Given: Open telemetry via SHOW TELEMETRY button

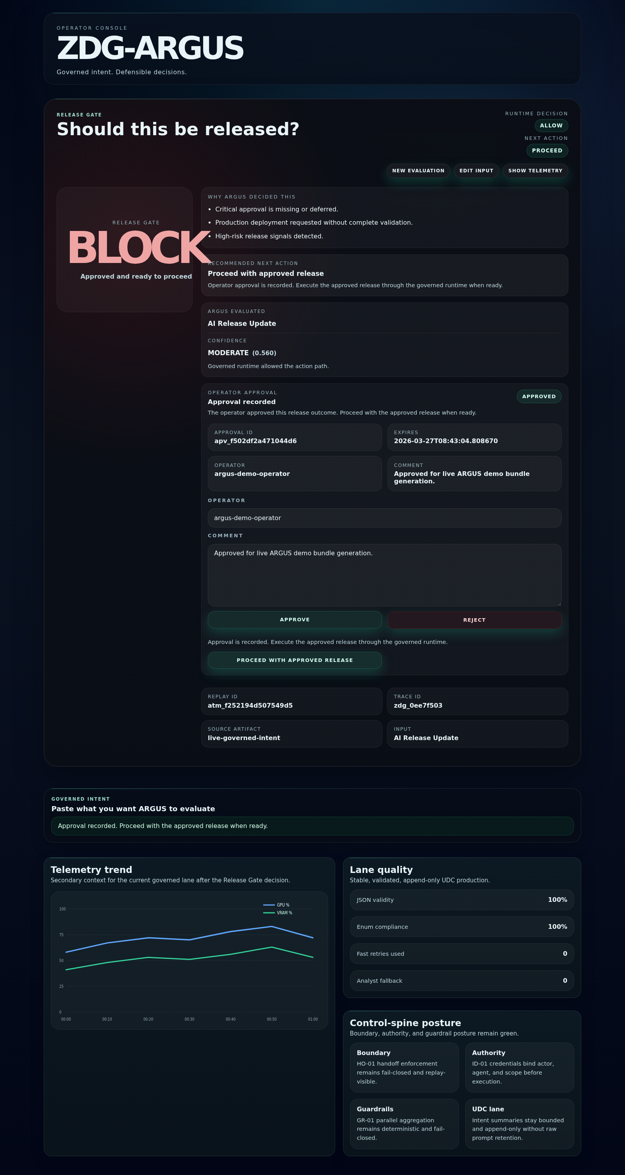Looking at the screenshot, I should pos(535,171).
